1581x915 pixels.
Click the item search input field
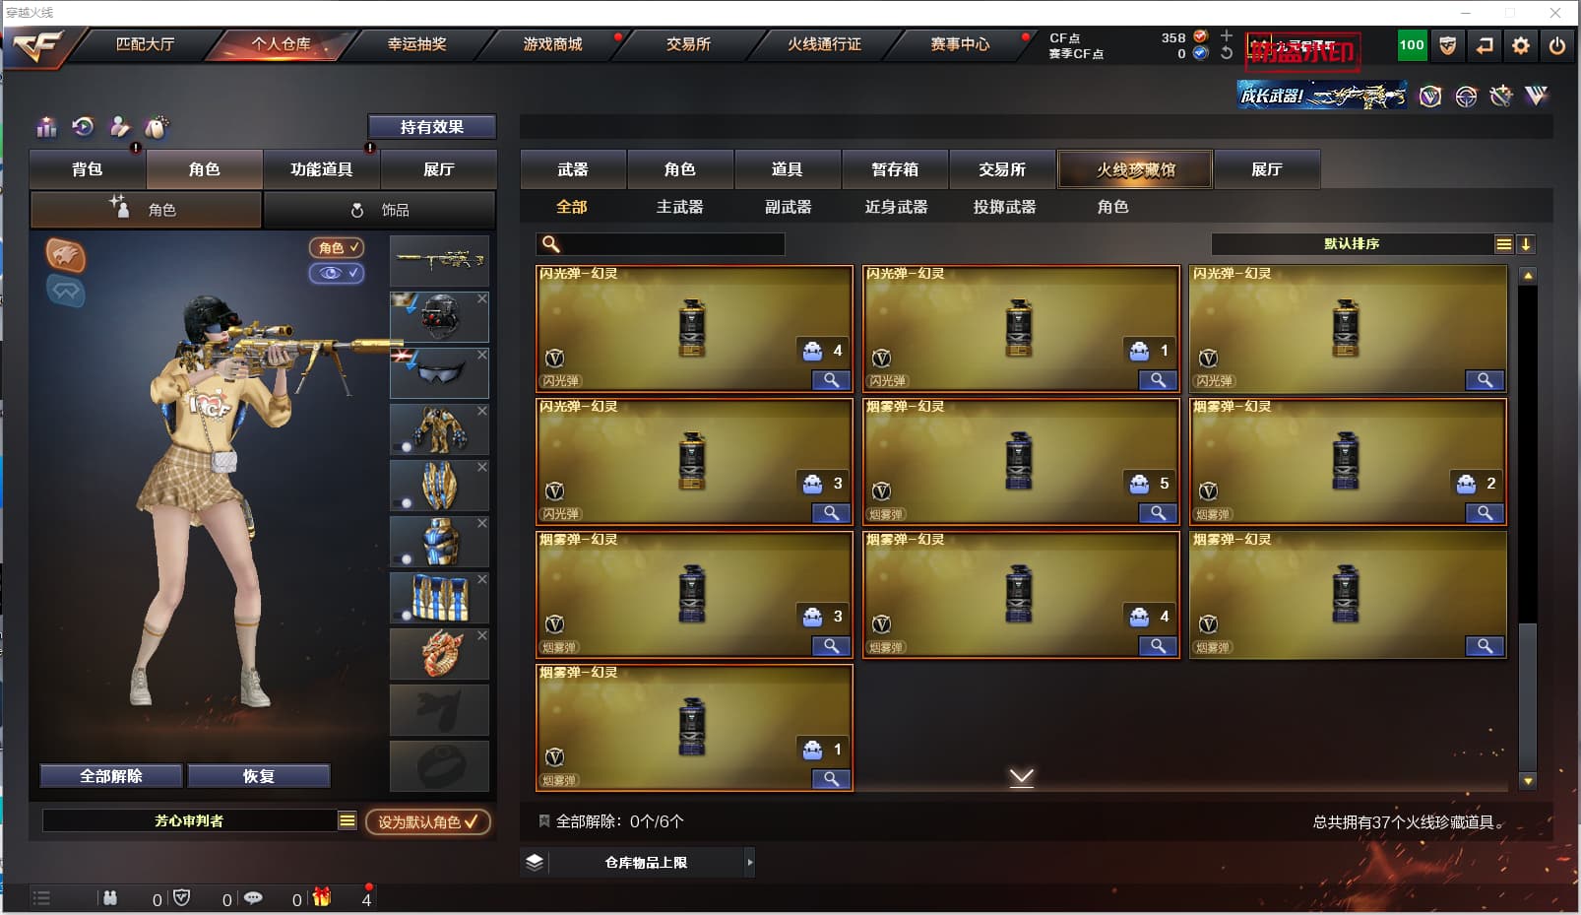[661, 244]
